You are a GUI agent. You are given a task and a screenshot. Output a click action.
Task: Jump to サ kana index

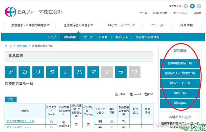click(38, 72)
